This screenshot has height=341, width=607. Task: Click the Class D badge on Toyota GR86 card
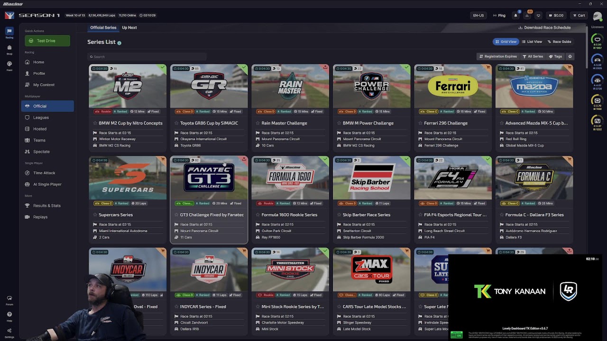(185, 111)
